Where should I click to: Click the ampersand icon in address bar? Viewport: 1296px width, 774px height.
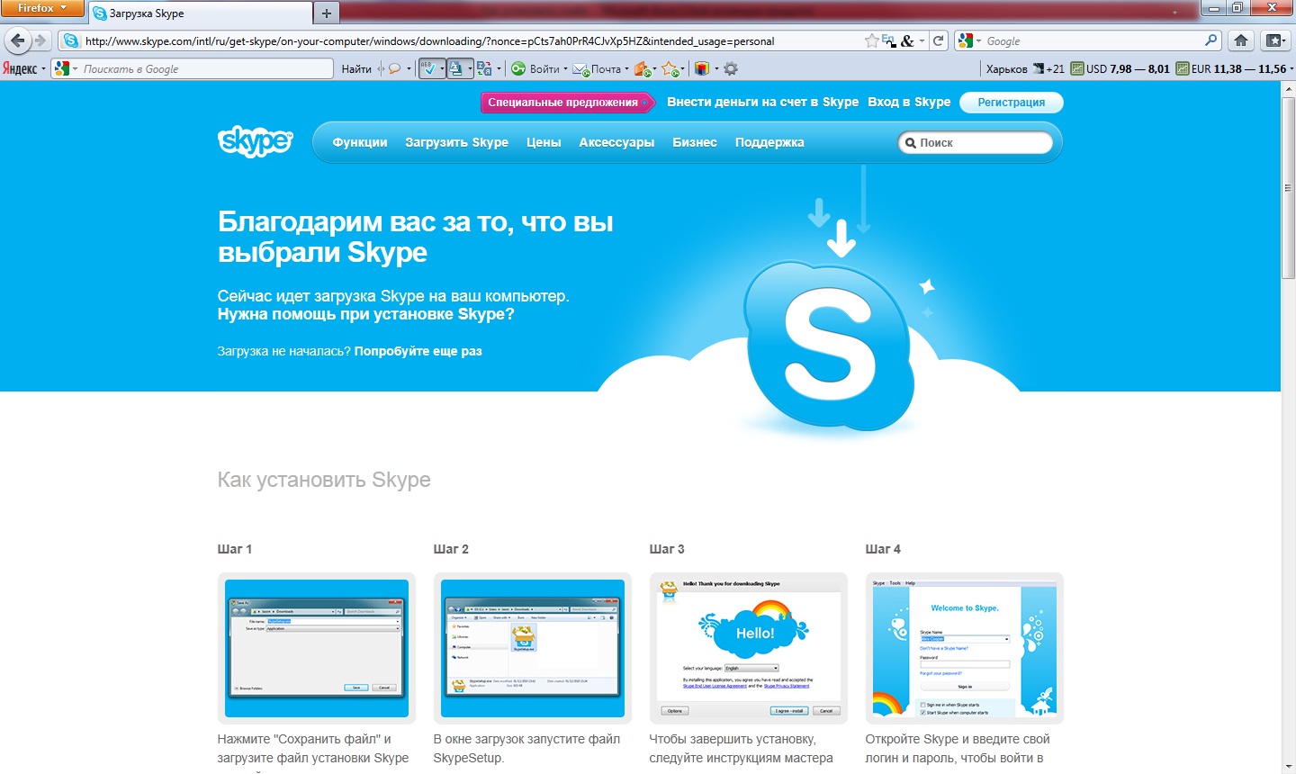[x=906, y=40]
